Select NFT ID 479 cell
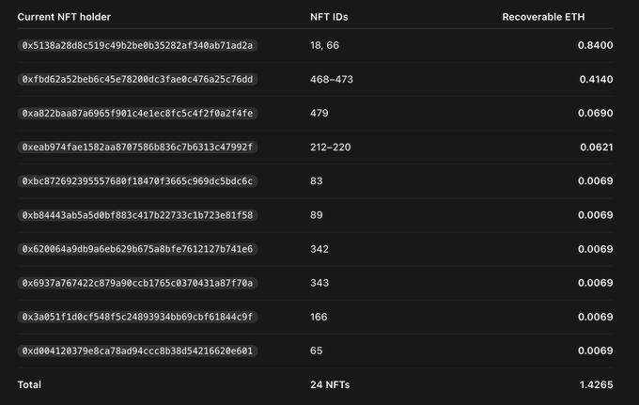The image size is (639, 405). click(x=319, y=114)
